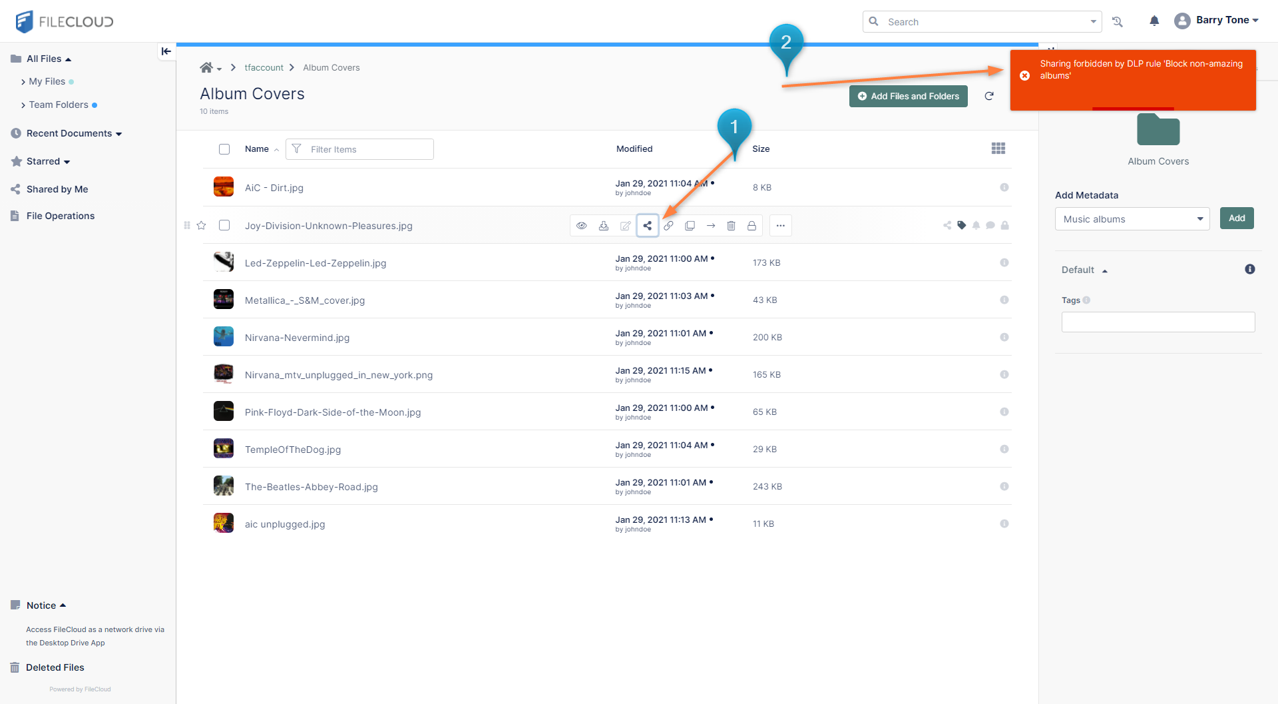This screenshot has width=1278, height=704.
Task: Expand the Team Folders tree node
Action: coord(23,105)
